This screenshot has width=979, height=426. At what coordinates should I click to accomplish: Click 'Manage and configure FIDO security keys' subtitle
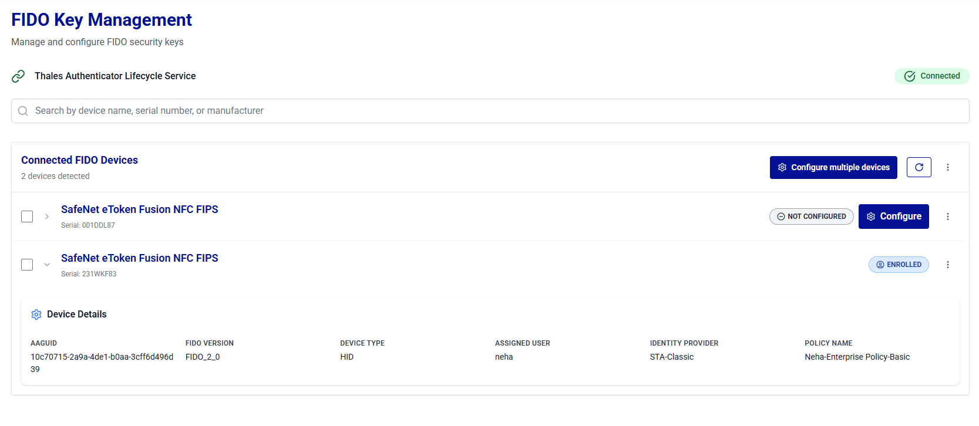(x=97, y=42)
